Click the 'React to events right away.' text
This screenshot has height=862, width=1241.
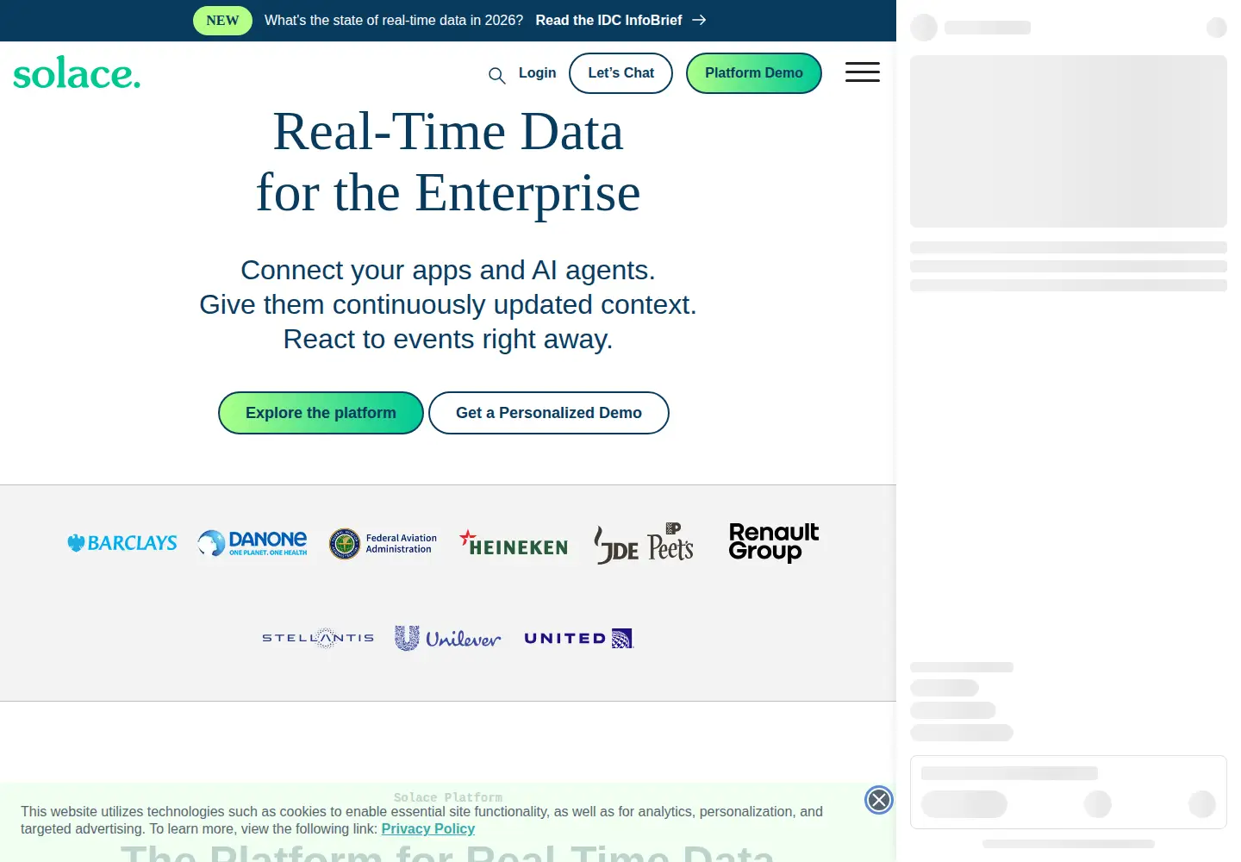tap(448, 339)
